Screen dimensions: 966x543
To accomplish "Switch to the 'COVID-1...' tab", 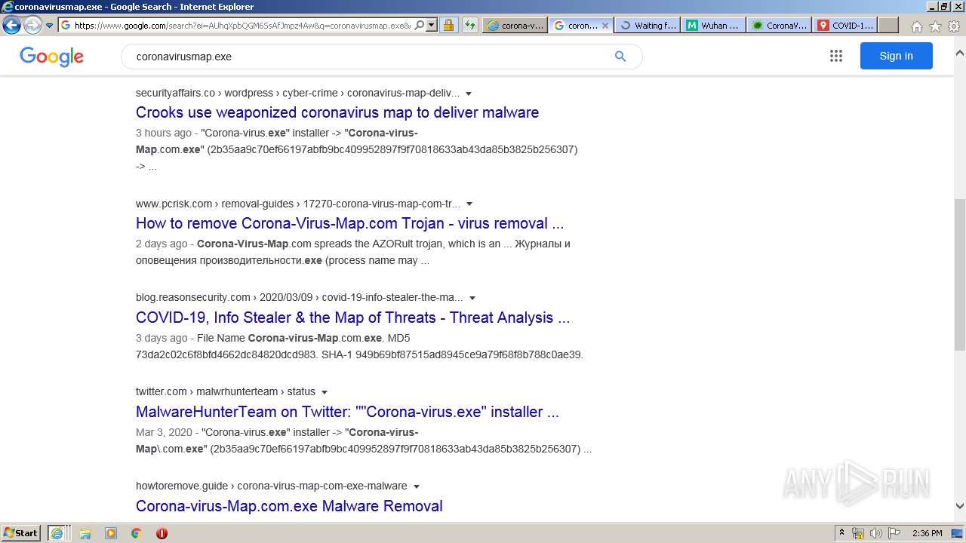I will tap(845, 25).
